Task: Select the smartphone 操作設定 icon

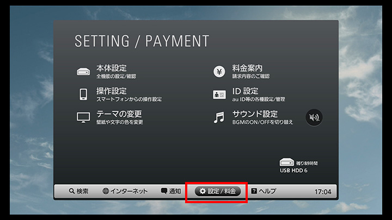Action: [x=83, y=95]
